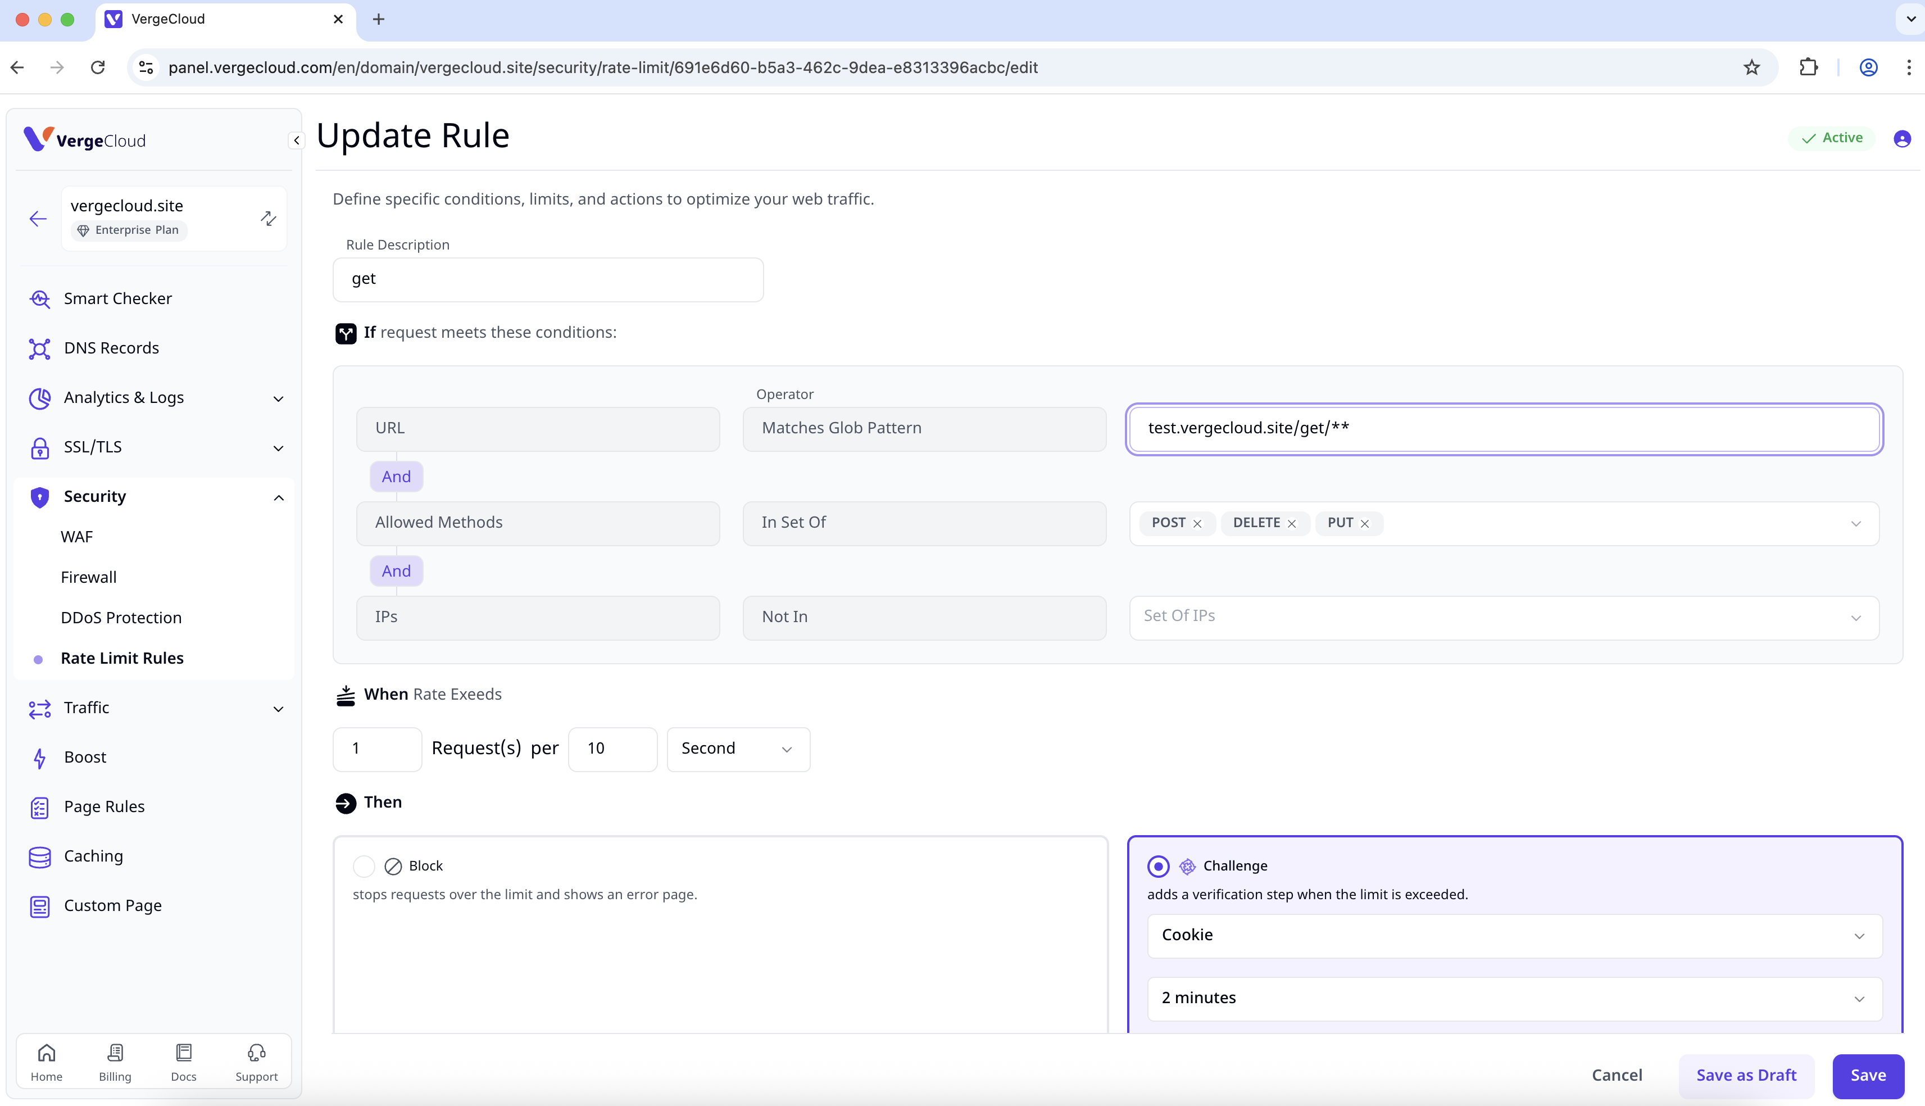Remove DELETE method tag

click(1291, 523)
